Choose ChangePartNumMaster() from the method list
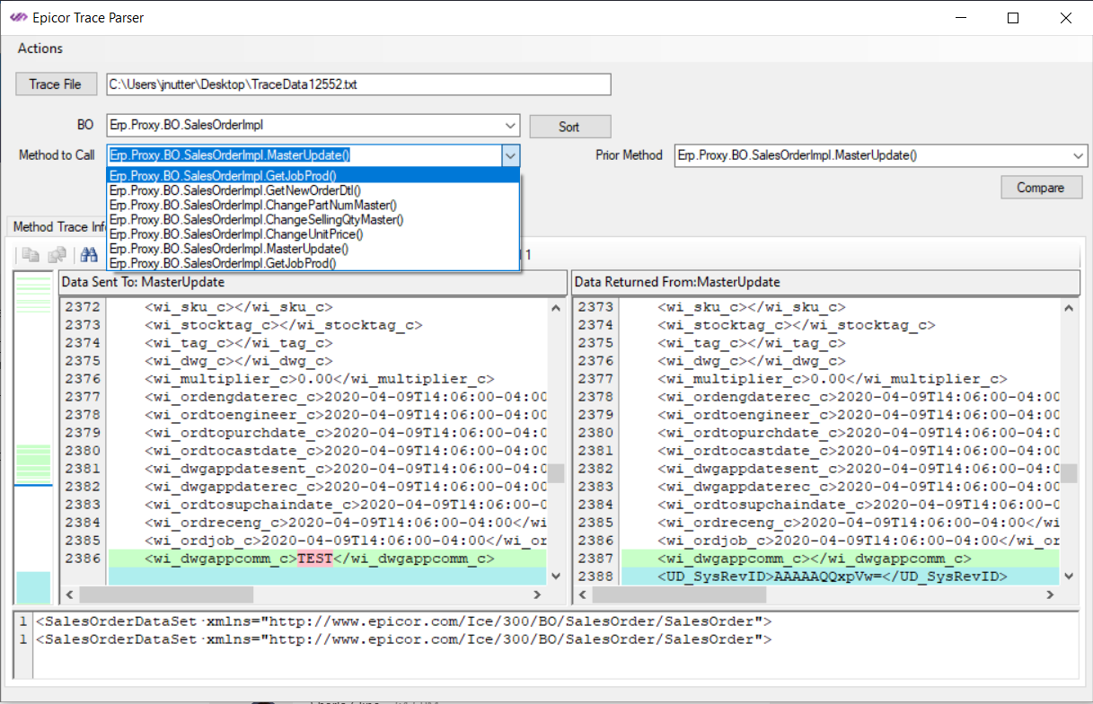 point(313,205)
